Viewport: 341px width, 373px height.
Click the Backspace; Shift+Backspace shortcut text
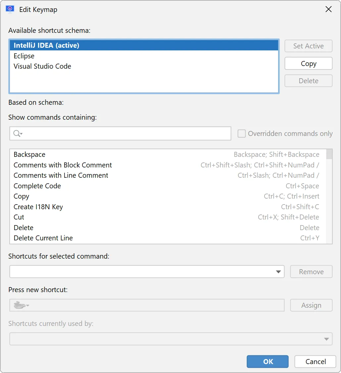point(277,155)
